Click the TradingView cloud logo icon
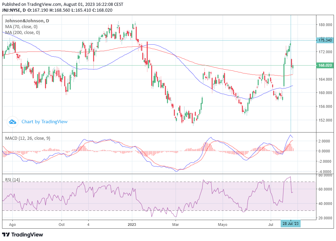The height and width of the screenshot is (241, 336). [12, 122]
